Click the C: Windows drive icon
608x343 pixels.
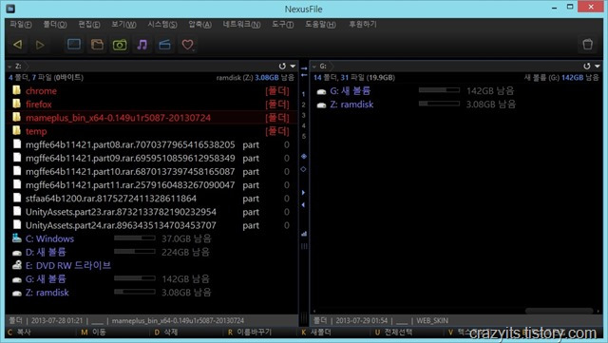17,238
